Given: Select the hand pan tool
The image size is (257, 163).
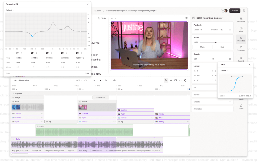Looking at the screenshot, I should pyautogui.click(x=185, y=80).
